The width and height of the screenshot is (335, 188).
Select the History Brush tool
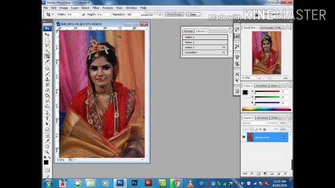point(47,85)
